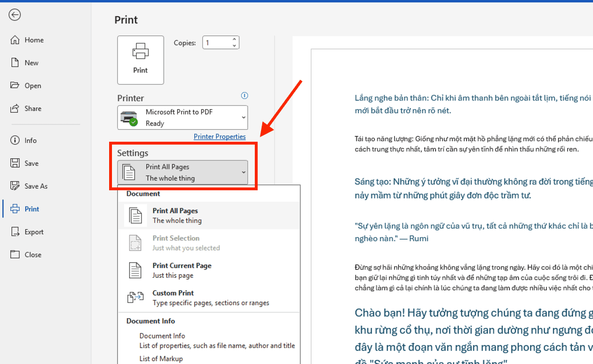The height and width of the screenshot is (364, 593).
Task: Click the Copies number field
Action: point(217,43)
